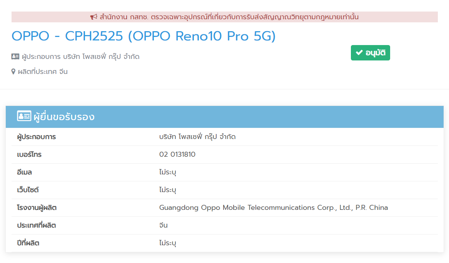The image size is (449, 263).
Task: Click the map marker icon beside ผลิตที่ประเทศ
Action: [13, 72]
